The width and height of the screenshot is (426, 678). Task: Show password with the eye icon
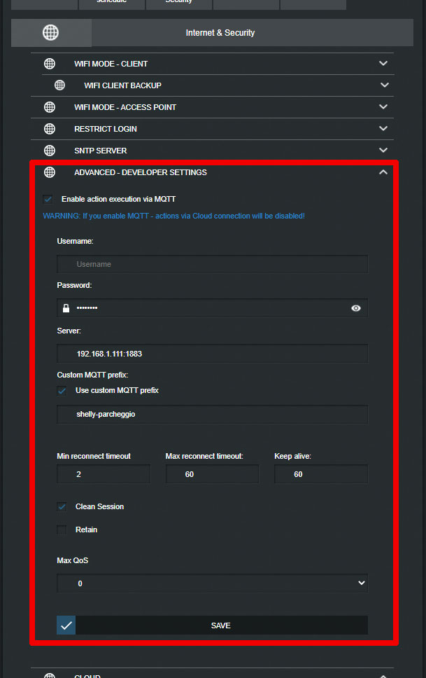[356, 308]
